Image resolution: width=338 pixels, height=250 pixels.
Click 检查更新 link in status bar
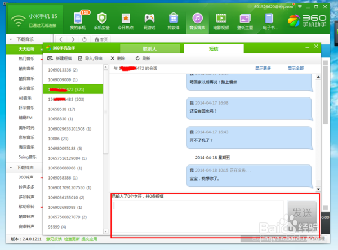(x=72, y=239)
